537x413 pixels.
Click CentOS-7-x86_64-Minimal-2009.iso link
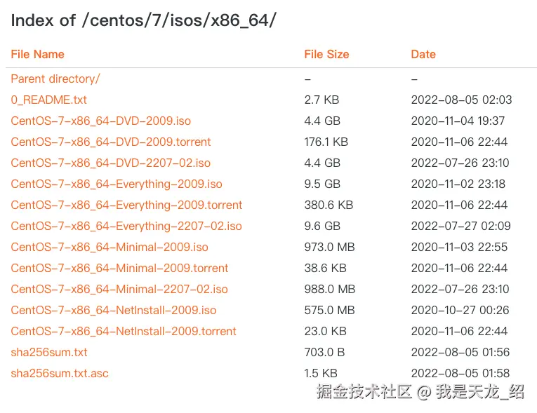110,247
